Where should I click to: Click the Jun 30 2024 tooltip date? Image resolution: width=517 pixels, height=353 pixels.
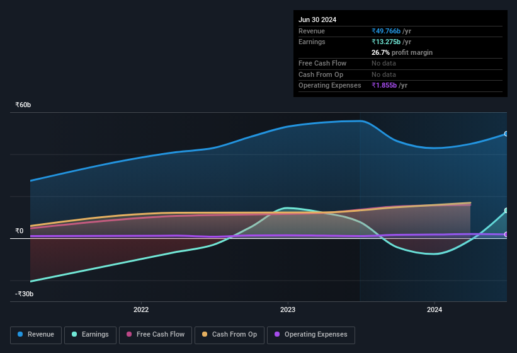[317, 20]
